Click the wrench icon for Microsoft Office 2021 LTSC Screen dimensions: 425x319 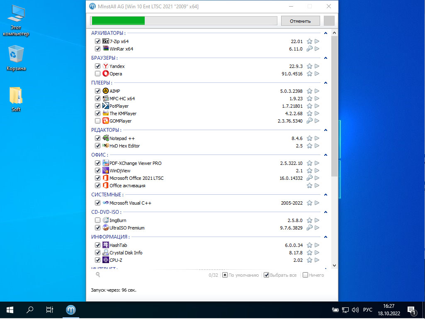tap(309, 178)
